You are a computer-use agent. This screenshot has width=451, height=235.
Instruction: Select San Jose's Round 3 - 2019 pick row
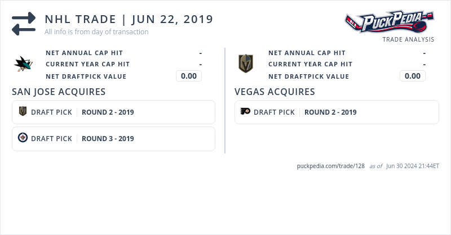tap(113, 138)
